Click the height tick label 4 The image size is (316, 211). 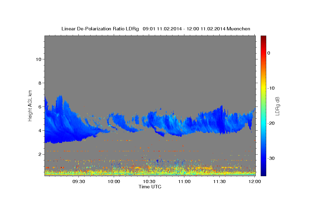pos(40,130)
